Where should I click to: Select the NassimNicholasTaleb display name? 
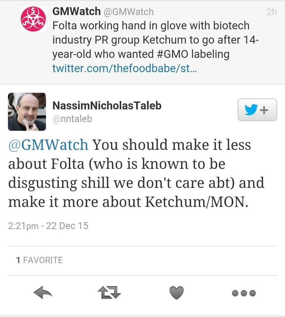pos(107,106)
